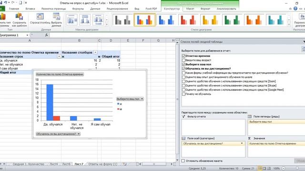Toggle the Отметка времени field checkbox

[x=183, y=56]
